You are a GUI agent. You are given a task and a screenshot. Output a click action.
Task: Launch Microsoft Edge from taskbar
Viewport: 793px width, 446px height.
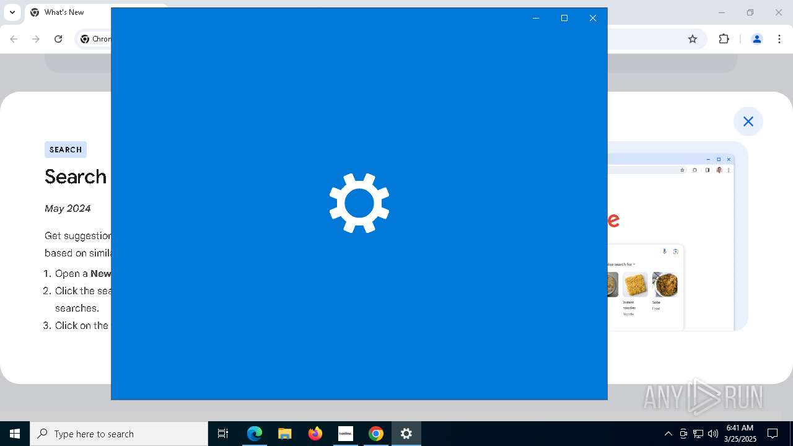click(255, 434)
